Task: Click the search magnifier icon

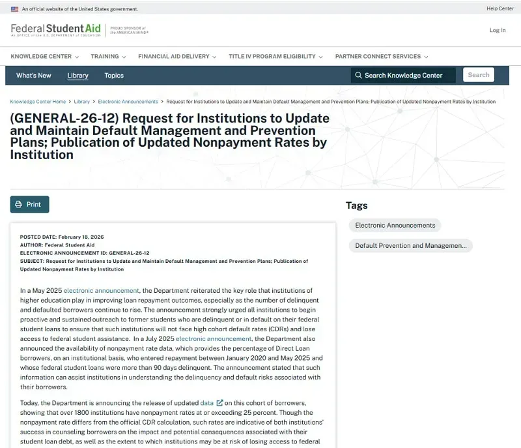Action: pos(358,75)
